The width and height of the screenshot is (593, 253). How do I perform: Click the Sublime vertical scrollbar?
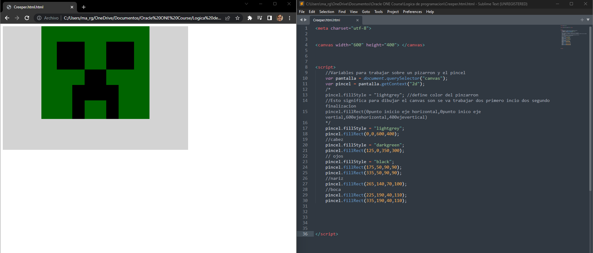click(591, 109)
